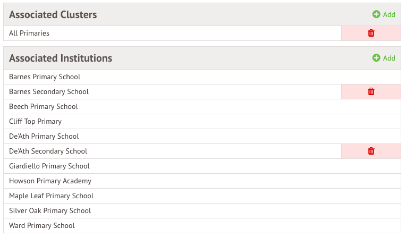Choose Beech Primary School row
The height and width of the screenshot is (237, 406).
point(44,107)
